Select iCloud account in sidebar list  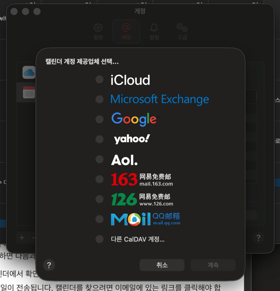29,72
